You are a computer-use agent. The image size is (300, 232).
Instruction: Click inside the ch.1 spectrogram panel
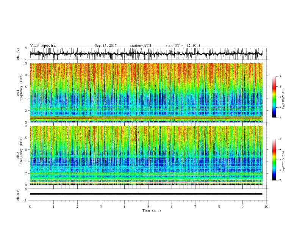click(x=146, y=92)
